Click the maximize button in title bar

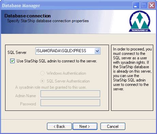point(144,5)
